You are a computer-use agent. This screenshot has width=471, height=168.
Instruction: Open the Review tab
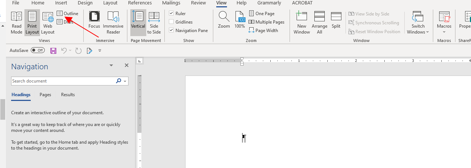click(198, 3)
